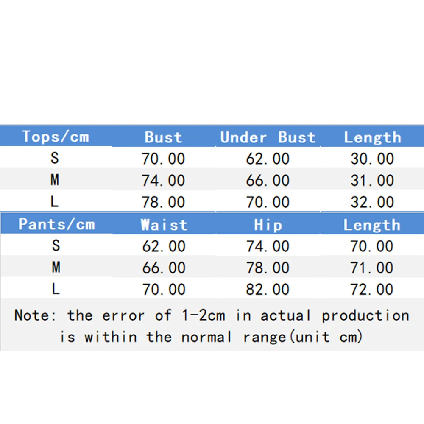Click the Pants size M Length value 71.00
This screenshot has width=424, height=424.
coord(372,268)
